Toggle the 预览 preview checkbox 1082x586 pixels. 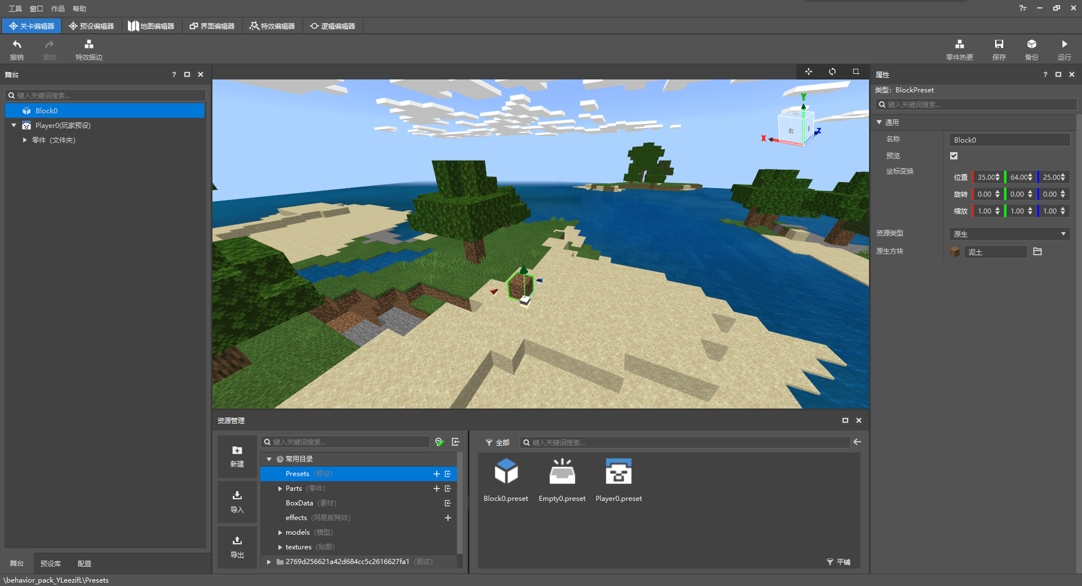954,156
